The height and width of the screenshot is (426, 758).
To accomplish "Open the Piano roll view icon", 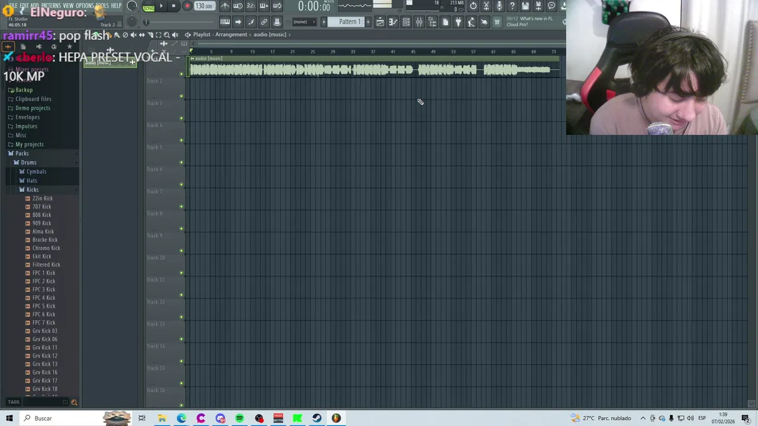I will point(393,22).
